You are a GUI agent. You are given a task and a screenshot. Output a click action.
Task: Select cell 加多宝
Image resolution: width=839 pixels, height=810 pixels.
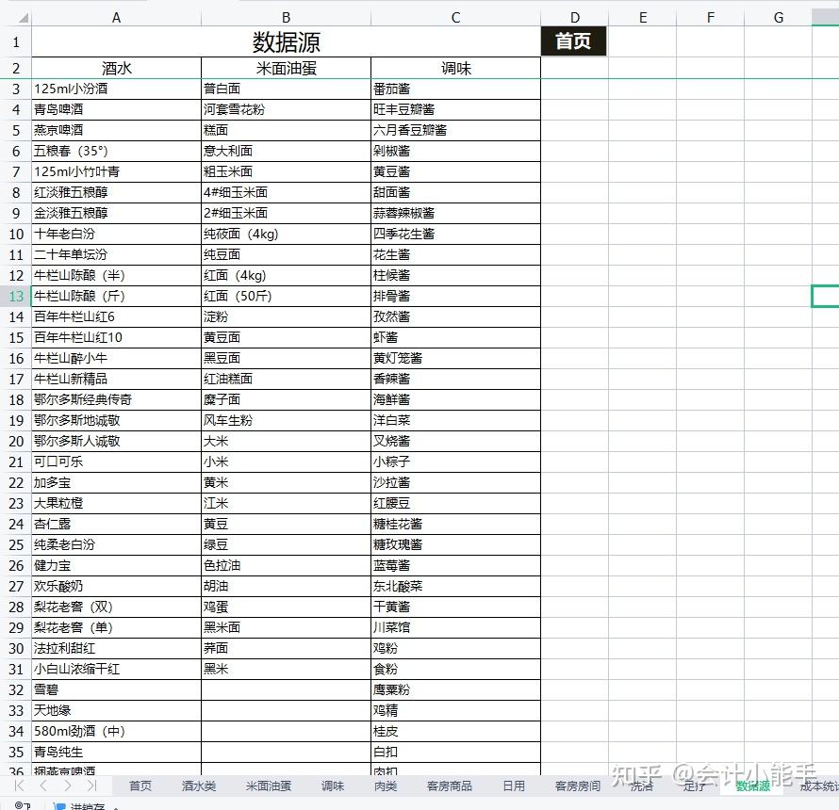[x=116, y=483]
